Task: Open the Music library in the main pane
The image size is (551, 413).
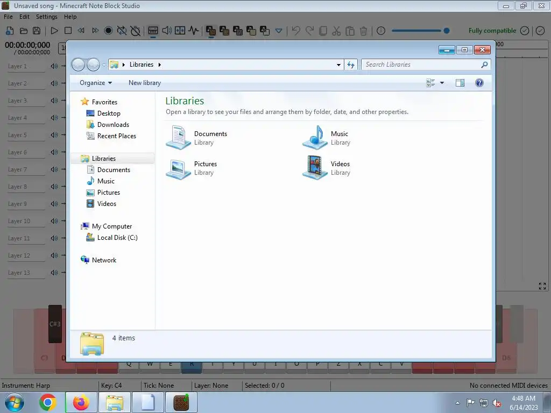Action: (327, 138)
